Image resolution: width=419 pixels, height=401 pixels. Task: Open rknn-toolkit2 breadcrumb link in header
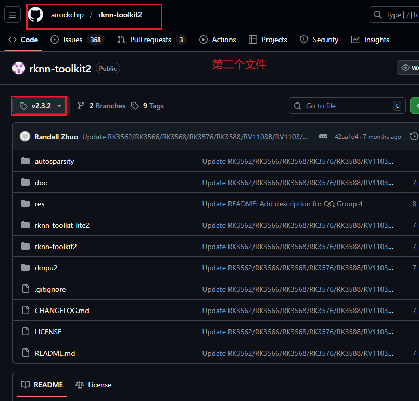[x=120, y=15]
